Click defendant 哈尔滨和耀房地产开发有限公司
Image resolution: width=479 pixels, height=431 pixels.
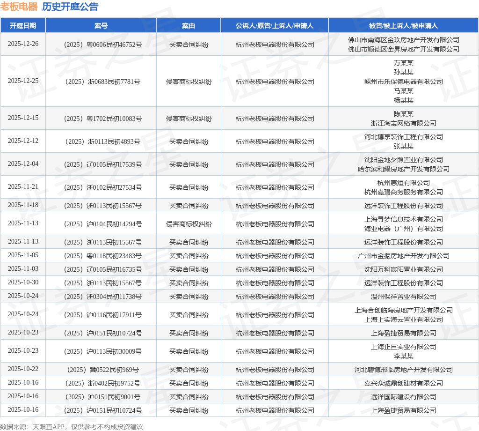click(404, 169)
